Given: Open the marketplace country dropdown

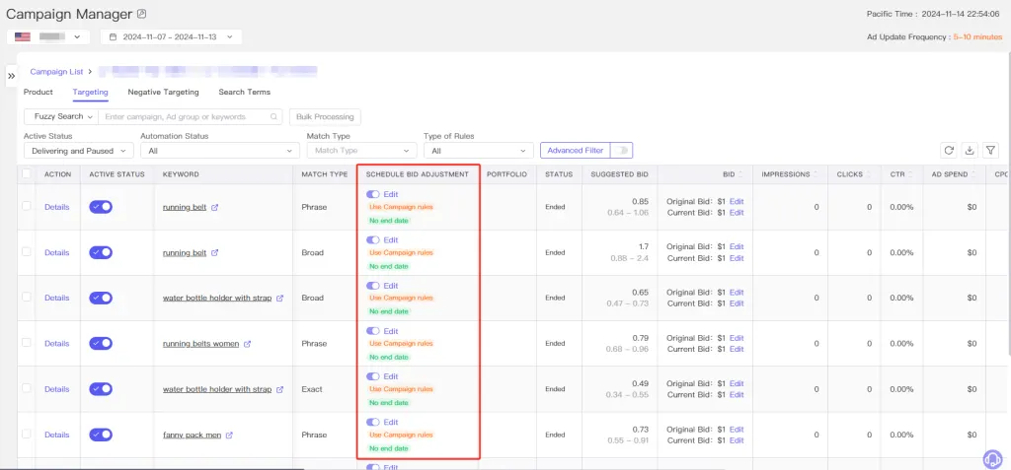Looking at the screenshot, I should [48, 37].
